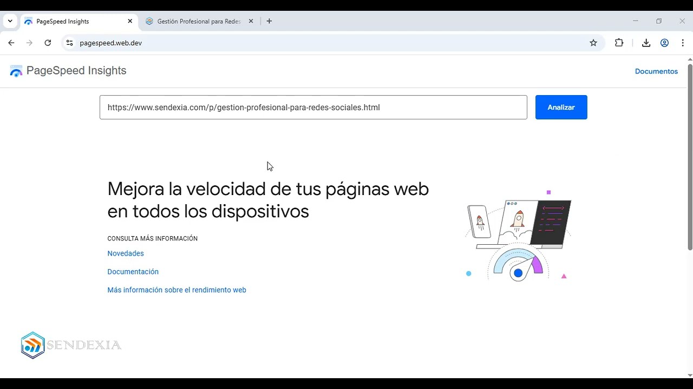Click the heading Mejora la velocidad text
This screenshot has width=693, height=389.
click(x=268, y=200)
